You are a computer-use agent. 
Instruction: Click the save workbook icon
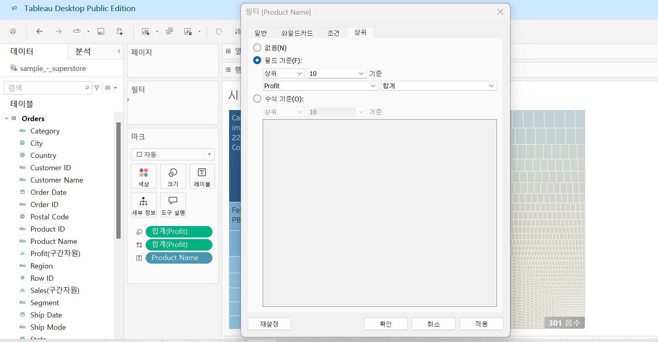pyautogui.click(x=101, y=31)
